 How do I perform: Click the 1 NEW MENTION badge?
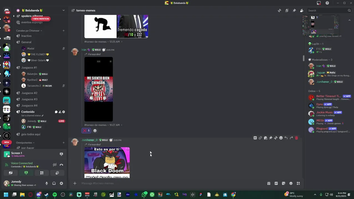(41, 19)
